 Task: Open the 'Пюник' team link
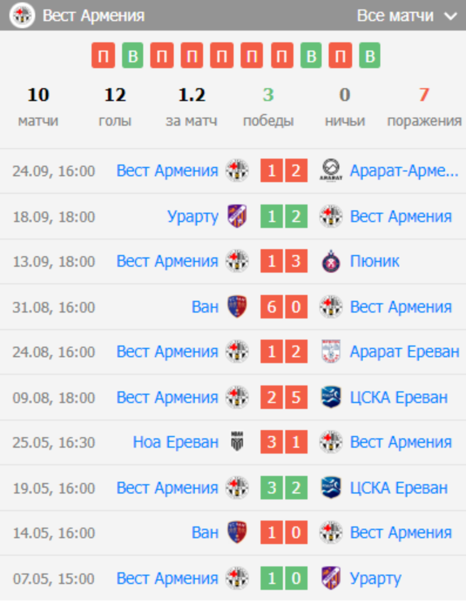pyautogui.click(x=374, y=261)
